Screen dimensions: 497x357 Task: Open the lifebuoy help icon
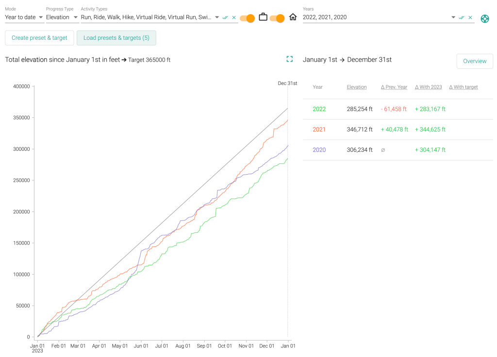click(x=484, y=18)
